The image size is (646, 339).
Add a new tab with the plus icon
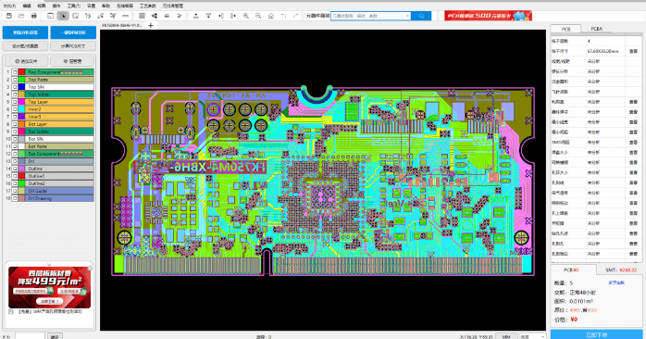point(151,26)
